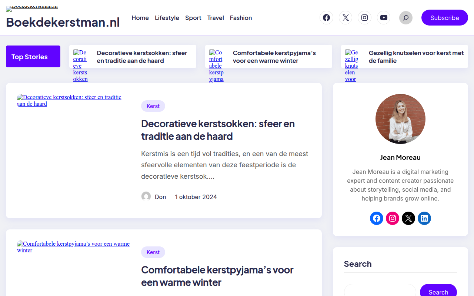Click the magnifier search icon in the header
The height and width of the screenshot is (296, 474).
click(406, 18)
